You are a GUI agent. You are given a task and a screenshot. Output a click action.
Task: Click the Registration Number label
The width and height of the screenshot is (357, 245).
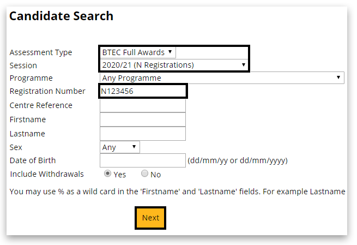click(47, 91)
